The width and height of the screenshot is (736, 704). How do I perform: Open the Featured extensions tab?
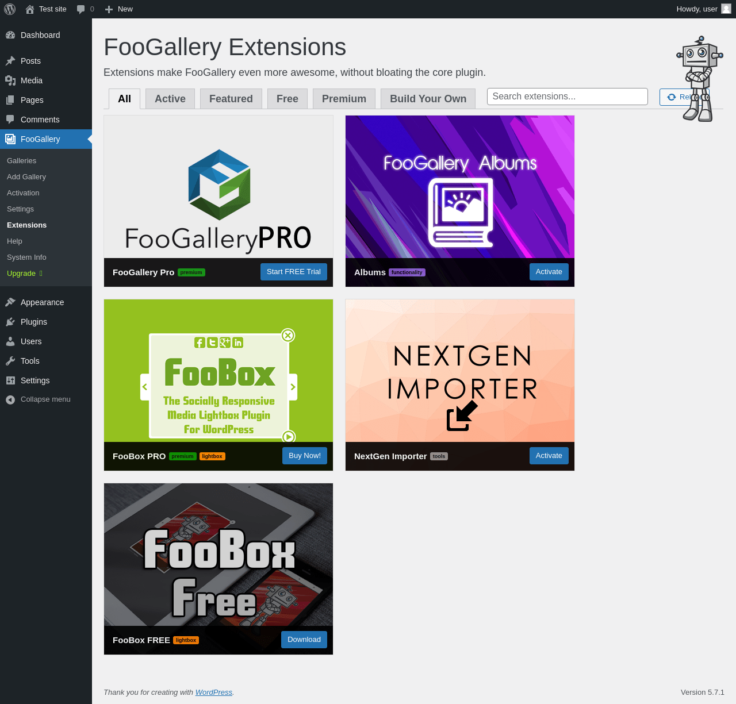231,99
